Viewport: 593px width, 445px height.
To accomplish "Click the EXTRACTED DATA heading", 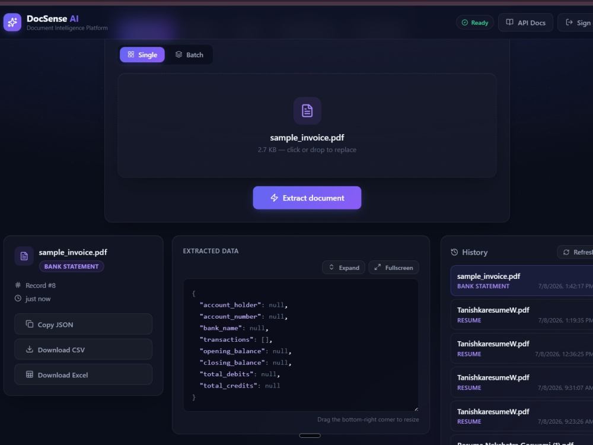I will (211, 251).
